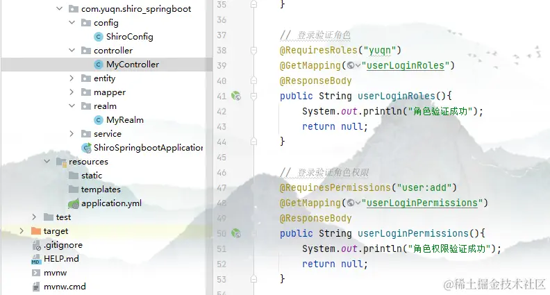
Task: Click the @ResponseBody annotation on line 49
Action: pos(316,218)
